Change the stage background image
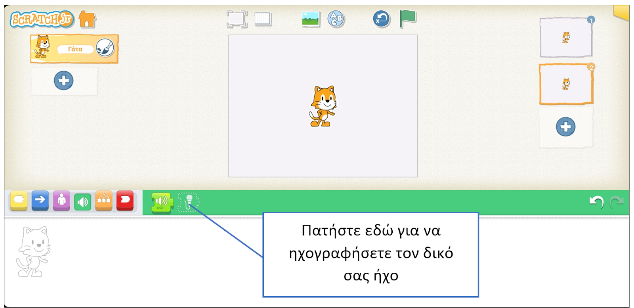Image resolution: width=634 pixels, height=308 pixels. click(x=311, y=19)
